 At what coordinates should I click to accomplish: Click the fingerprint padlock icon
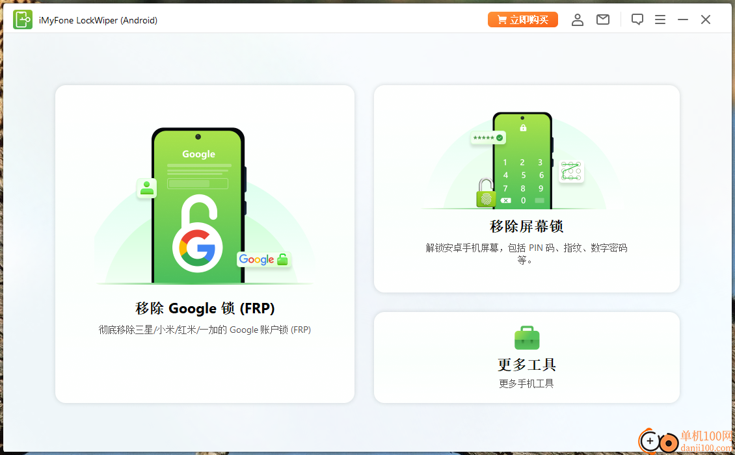tap(486, 193)
